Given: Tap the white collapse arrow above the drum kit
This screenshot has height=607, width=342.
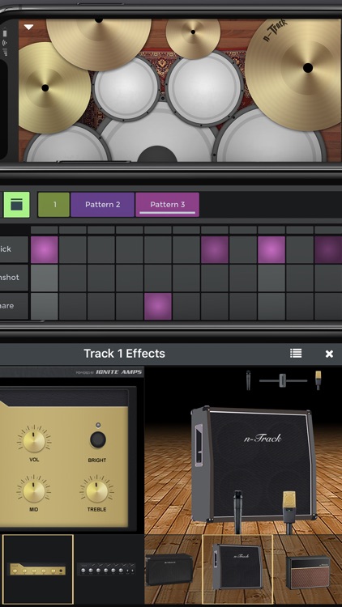Looking at the screenshot, I should tap(28, 27).
